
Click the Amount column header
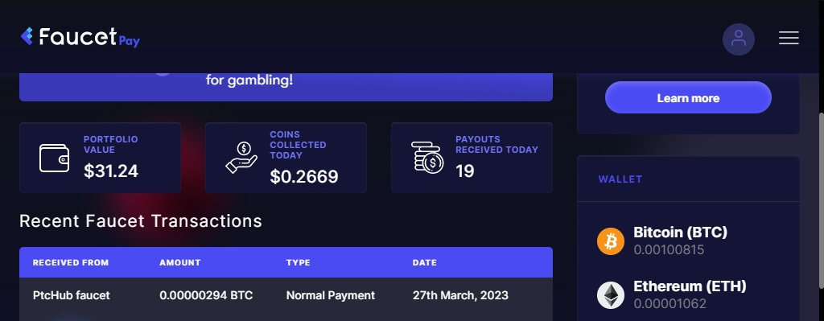click(179, 263)
